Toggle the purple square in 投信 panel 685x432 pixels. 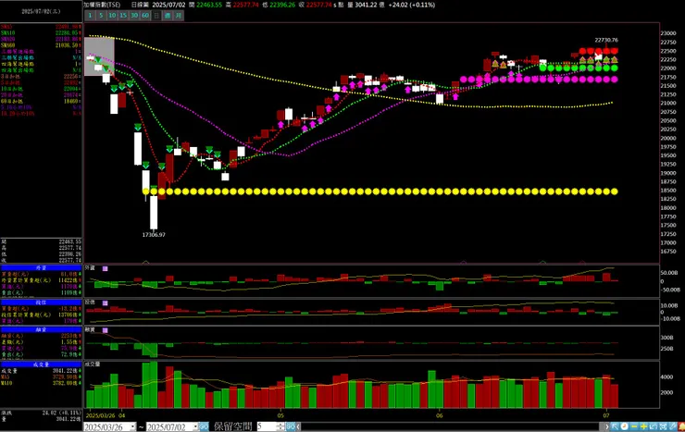105,302
